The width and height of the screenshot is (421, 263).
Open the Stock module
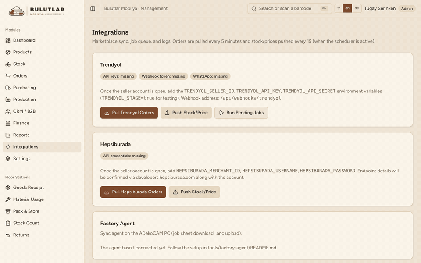coord(42,64)
